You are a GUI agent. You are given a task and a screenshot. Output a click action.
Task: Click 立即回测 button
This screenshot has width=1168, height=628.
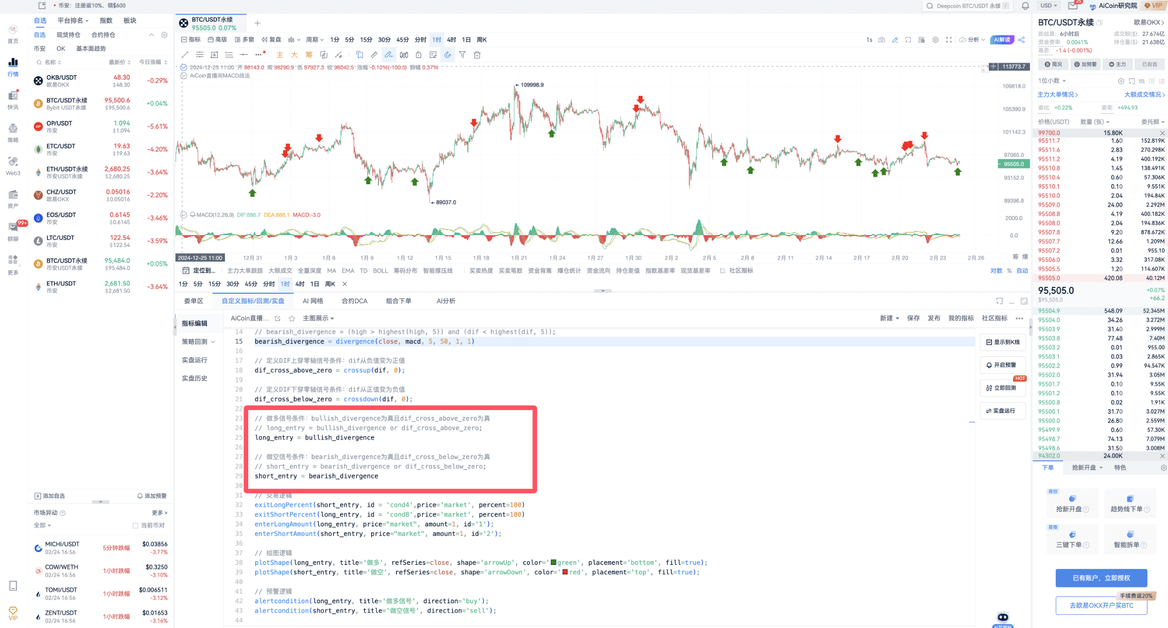pyautogui.click(x=1002, y=388)
